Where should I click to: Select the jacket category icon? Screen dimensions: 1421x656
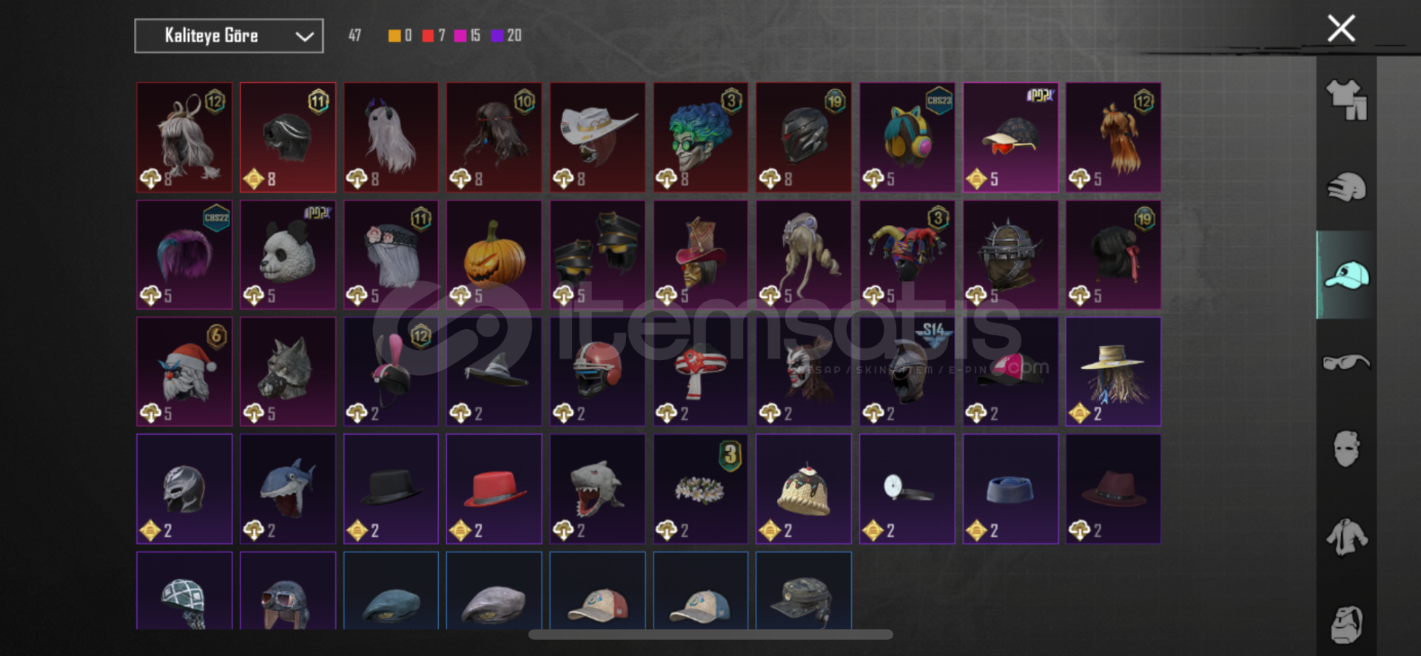tap(1346, 537)
